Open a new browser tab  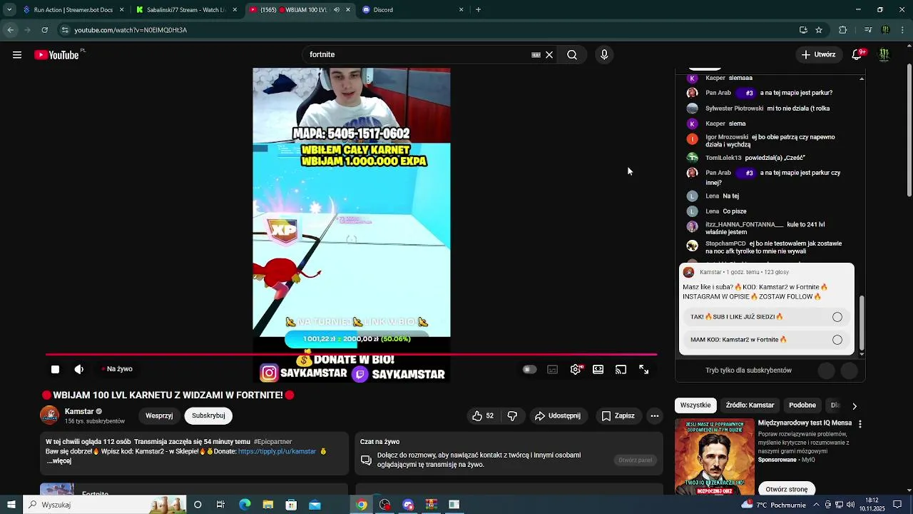478,10
